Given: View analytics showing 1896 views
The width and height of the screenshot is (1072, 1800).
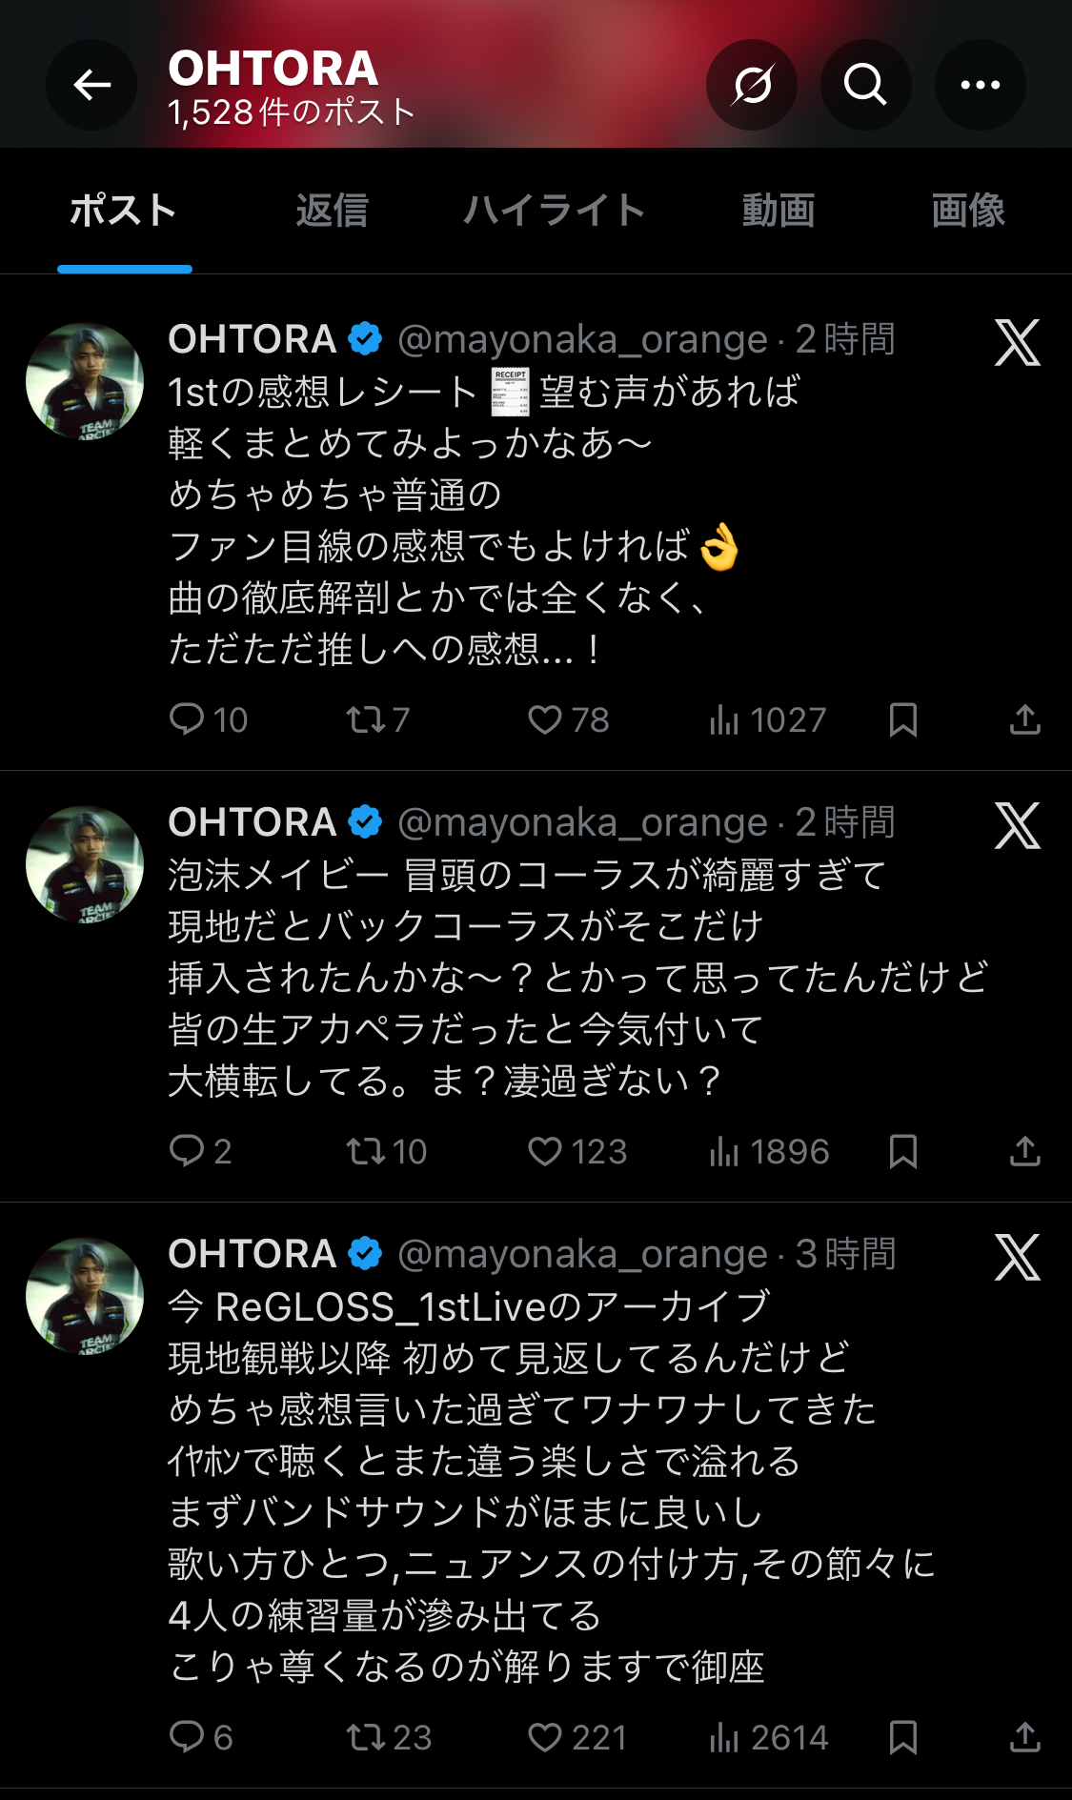Looking at the screenshot, I should click(x=768, y=1152).
